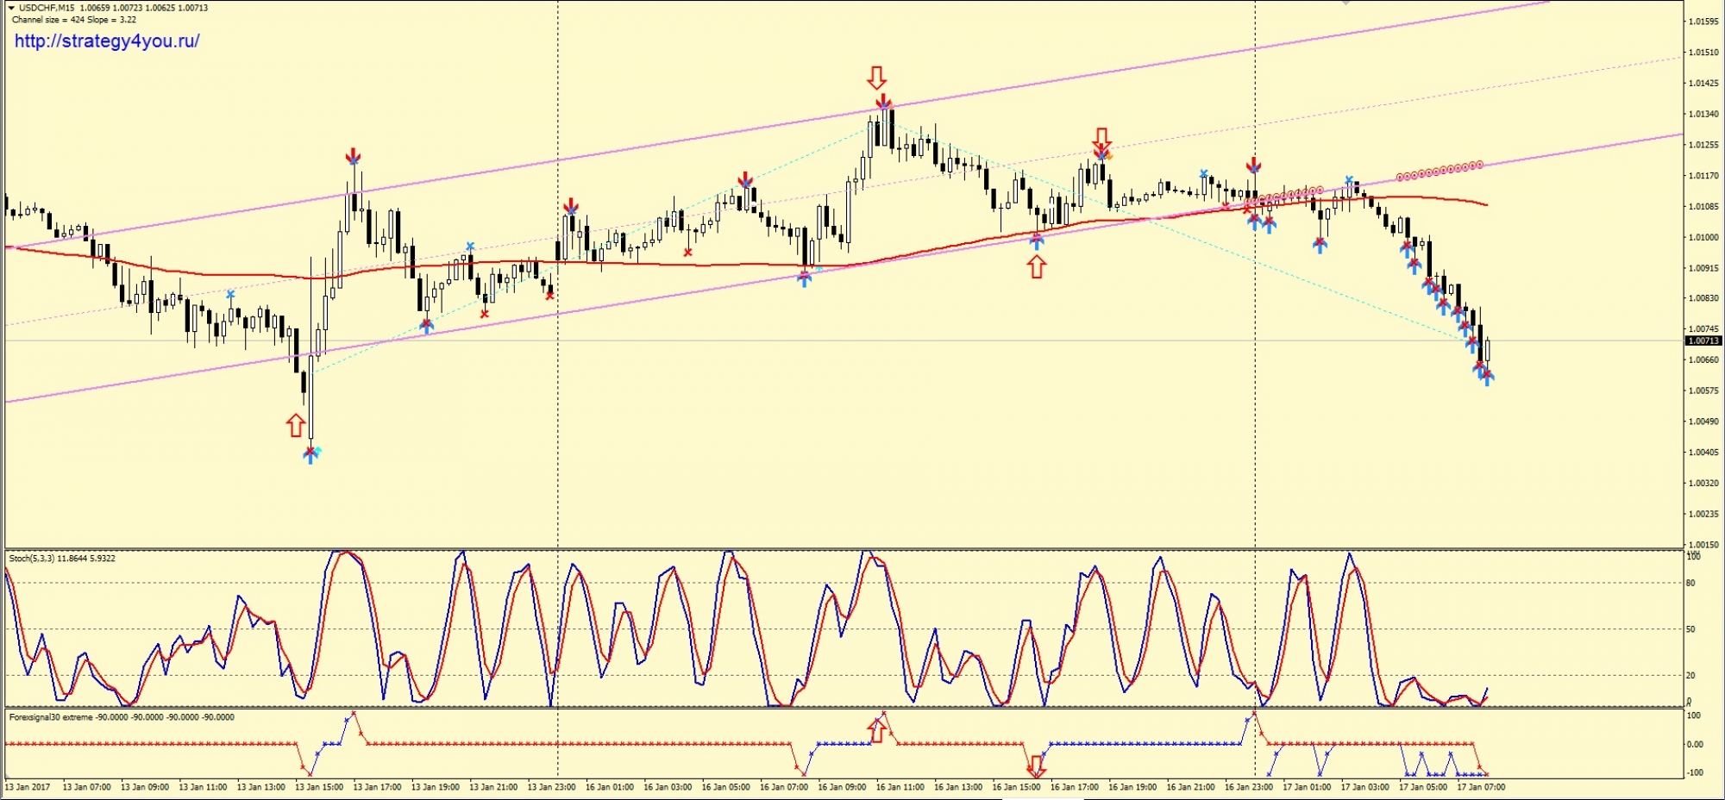Select the red up arrow in the Forexsignal30 panel
This screenshot has height=800, width=1725.
click(x=876, y=731)
